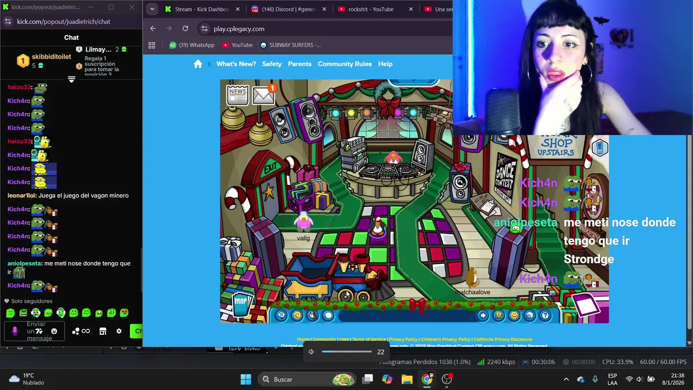Click the game chat speech bubble button
Screen dimensions: 693x390
pos(281,315)
